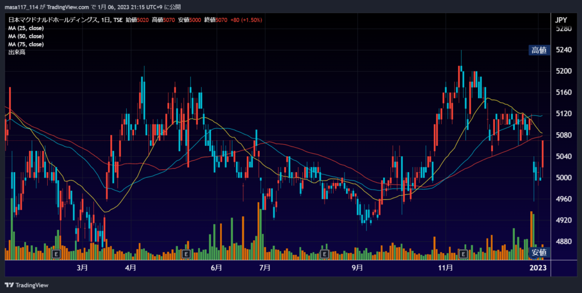The width and height of the screenshot is (582, 293).
Task: Click the 7月 label on the time axis
Action: [x=265, y=267]
